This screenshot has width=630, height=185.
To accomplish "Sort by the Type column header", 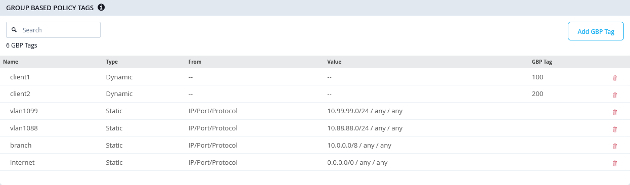I will coord(112,62).
